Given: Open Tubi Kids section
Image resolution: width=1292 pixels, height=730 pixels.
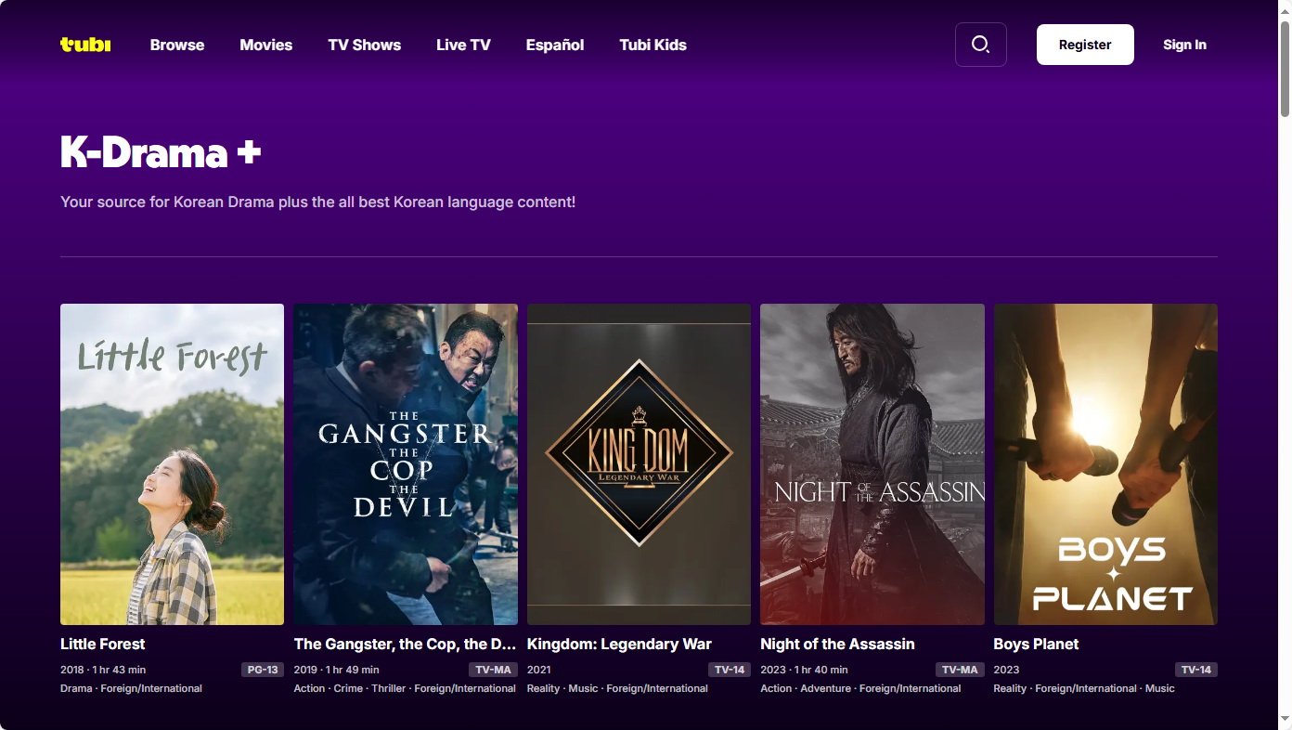Looking at the screenshot, I should (652, 45).
